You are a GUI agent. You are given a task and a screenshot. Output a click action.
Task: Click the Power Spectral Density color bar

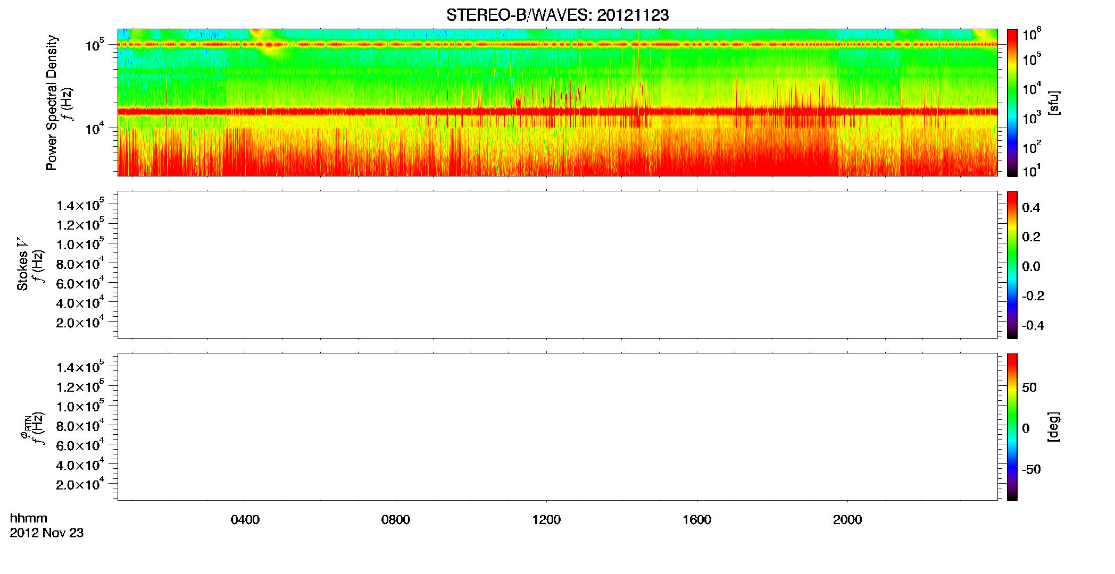pyautogui.click(x=1012, y=103)
